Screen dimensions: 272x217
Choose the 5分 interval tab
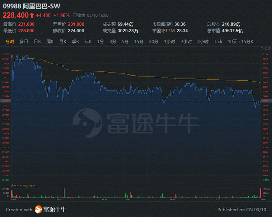click(125, 42)
